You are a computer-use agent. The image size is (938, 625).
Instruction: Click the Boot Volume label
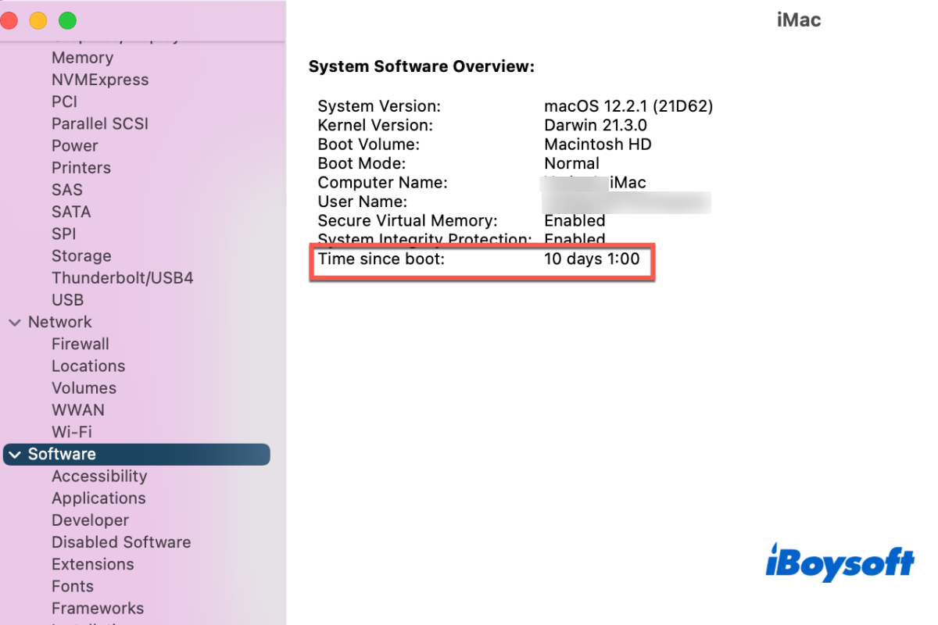point(368,145)
